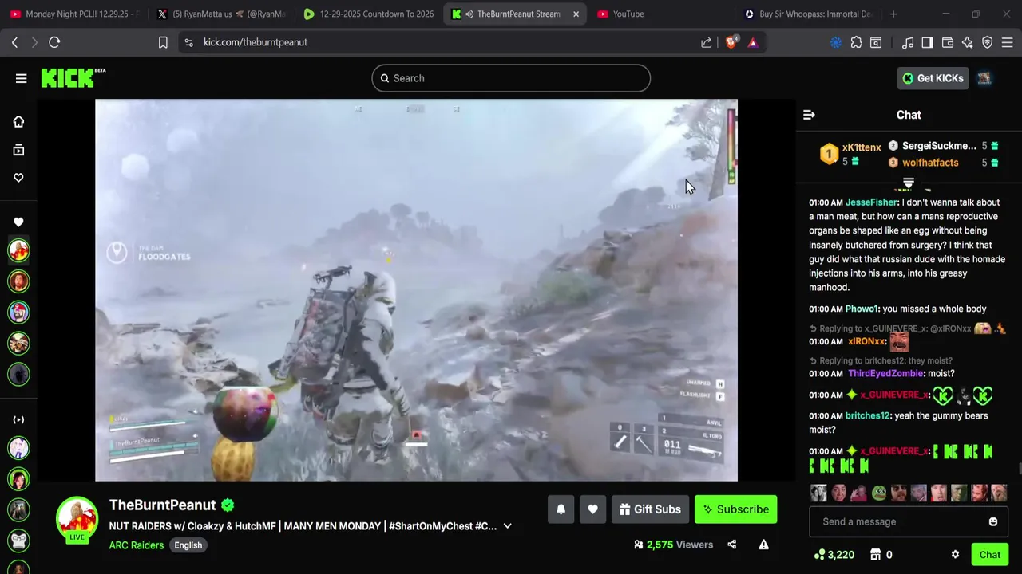This screenshot has width=1022, height=574.
Task: Open the emoji picker in chat input
Action: [993, 521]
